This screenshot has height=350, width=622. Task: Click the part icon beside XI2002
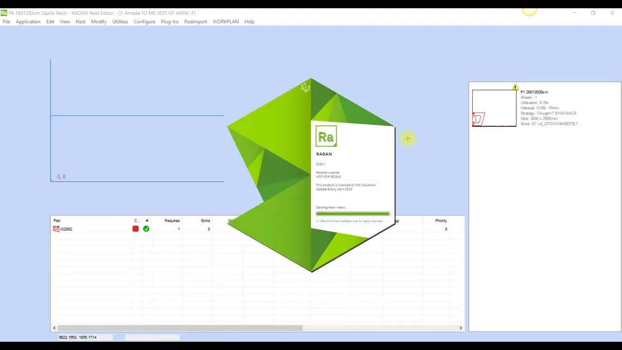(x=56, y=229)
